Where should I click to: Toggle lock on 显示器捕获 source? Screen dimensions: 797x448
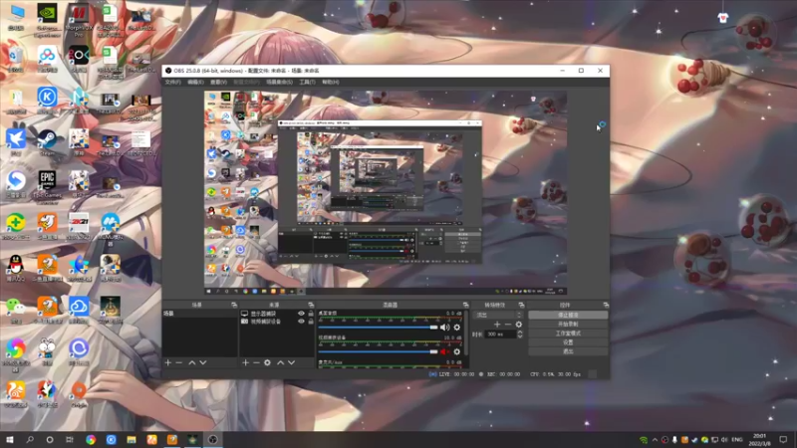coord(311,314)
